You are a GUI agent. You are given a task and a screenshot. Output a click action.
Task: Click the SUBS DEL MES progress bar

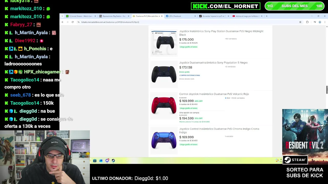pos(294,6)
